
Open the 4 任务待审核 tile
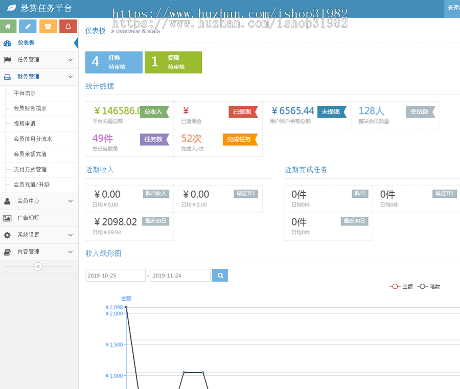113,62
